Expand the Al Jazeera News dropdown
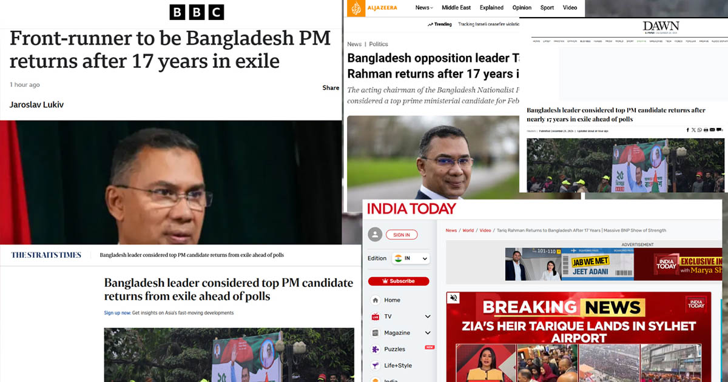 coord(424,8)
